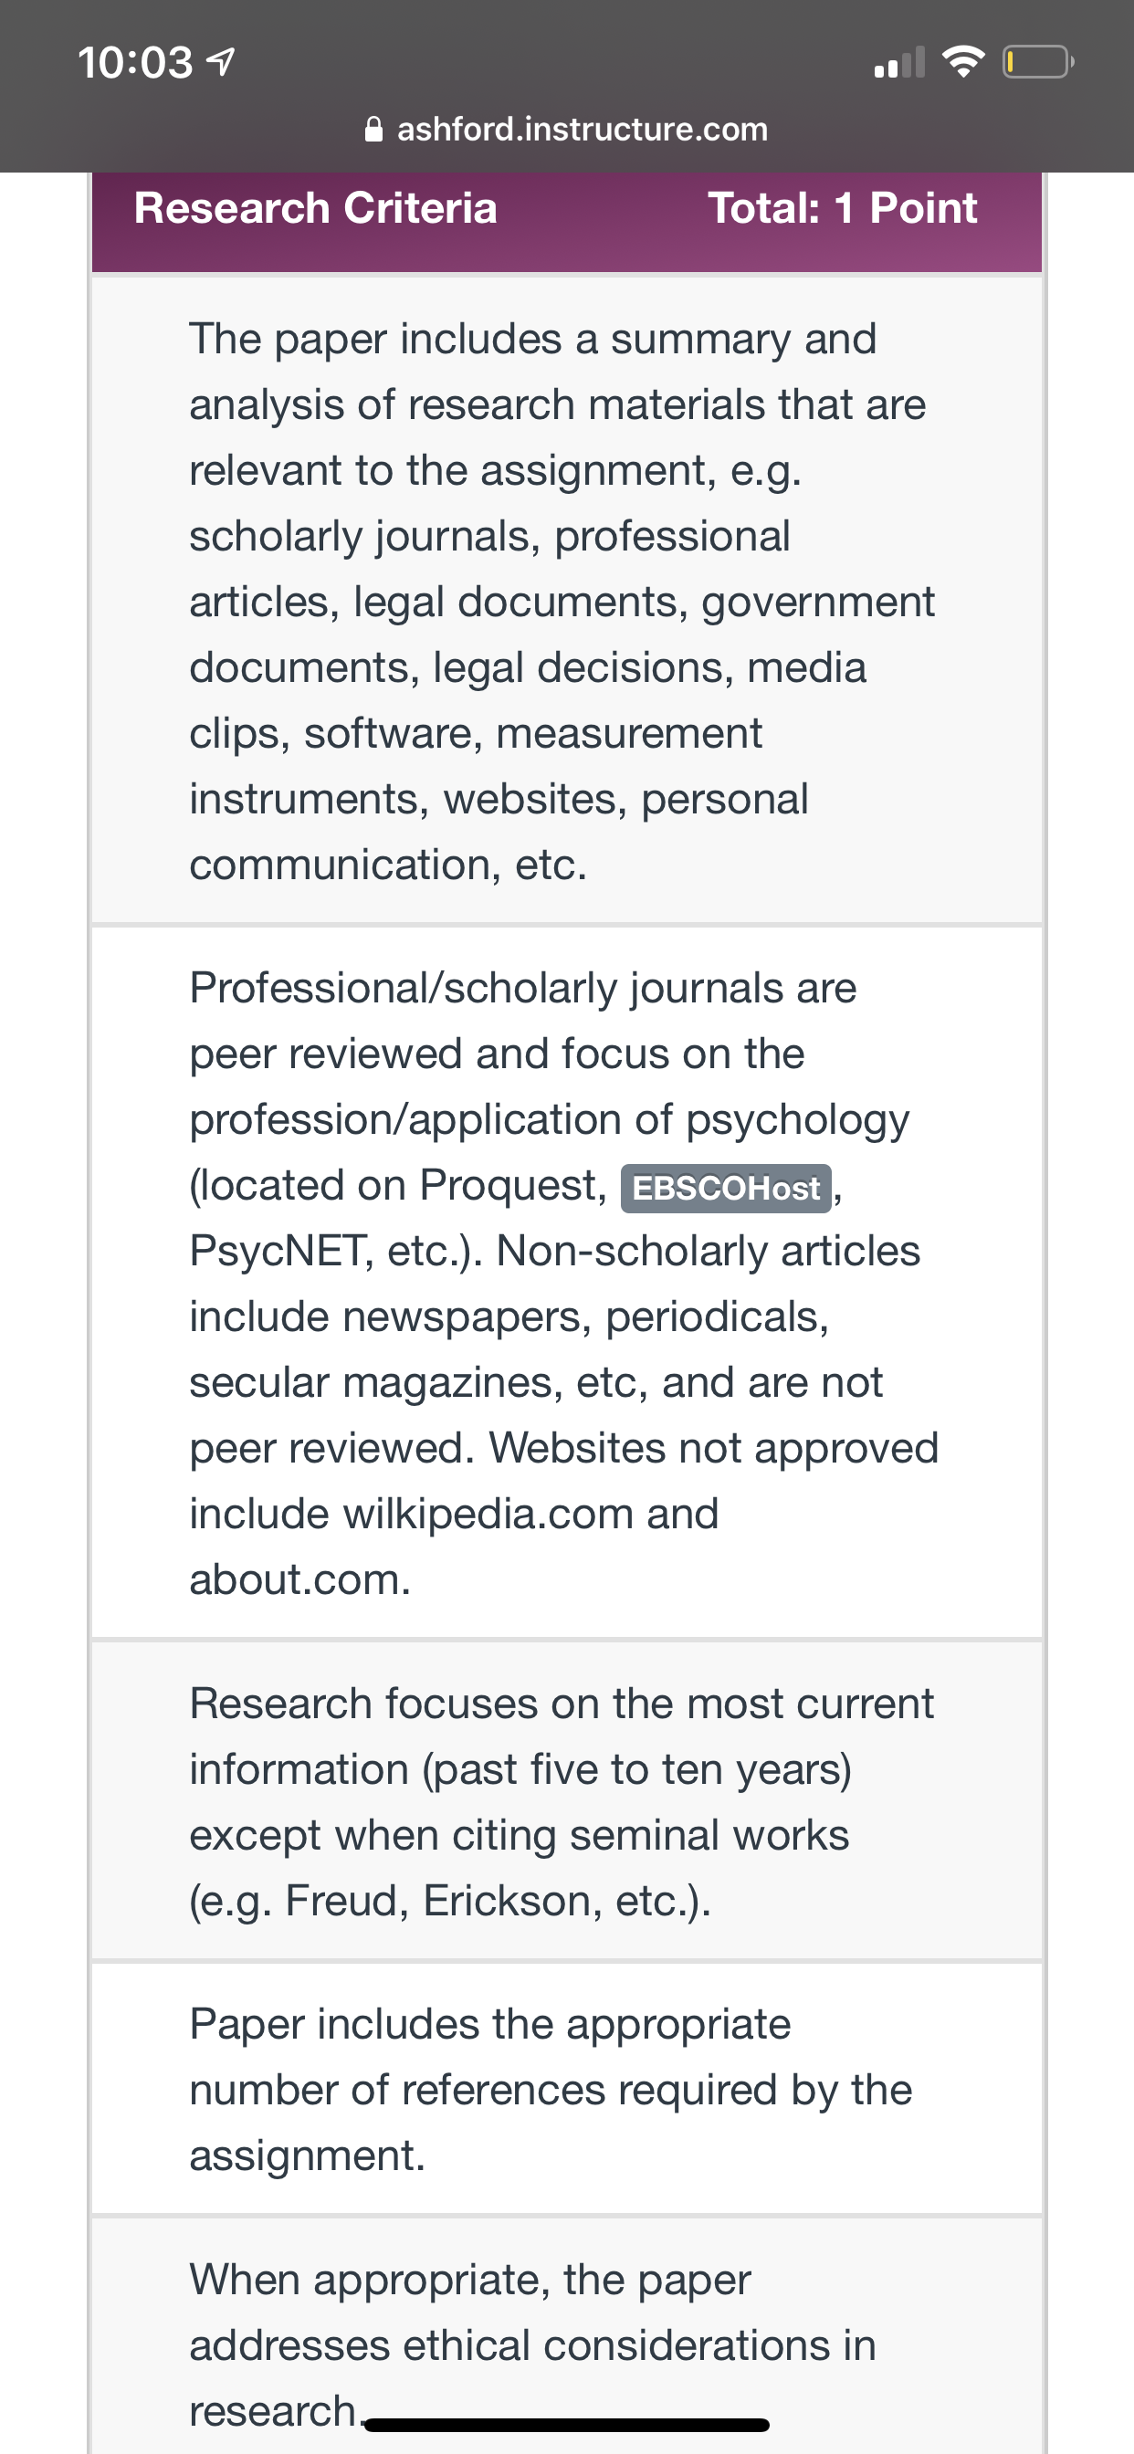Viewport: 1134px width, 2454px height.
Task: Select the most current information criteria row
Action: 567,1800
